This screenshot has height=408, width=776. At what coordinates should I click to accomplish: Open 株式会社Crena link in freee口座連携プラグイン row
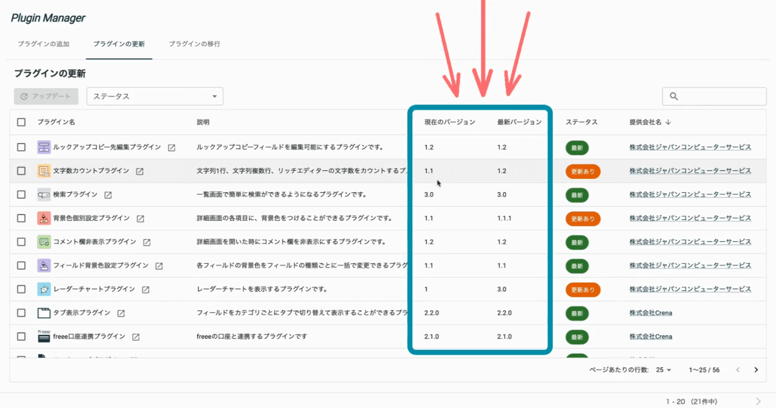point(651,336)
